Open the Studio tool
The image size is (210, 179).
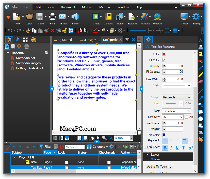75,17
